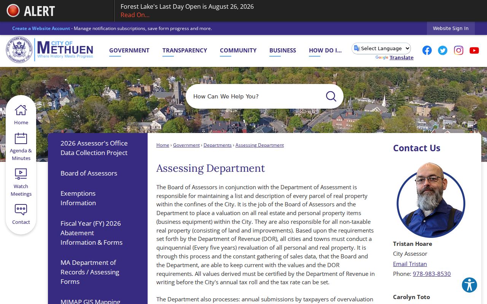Follow the alert's Read On link
487x304 pixels.
[135, 15]
